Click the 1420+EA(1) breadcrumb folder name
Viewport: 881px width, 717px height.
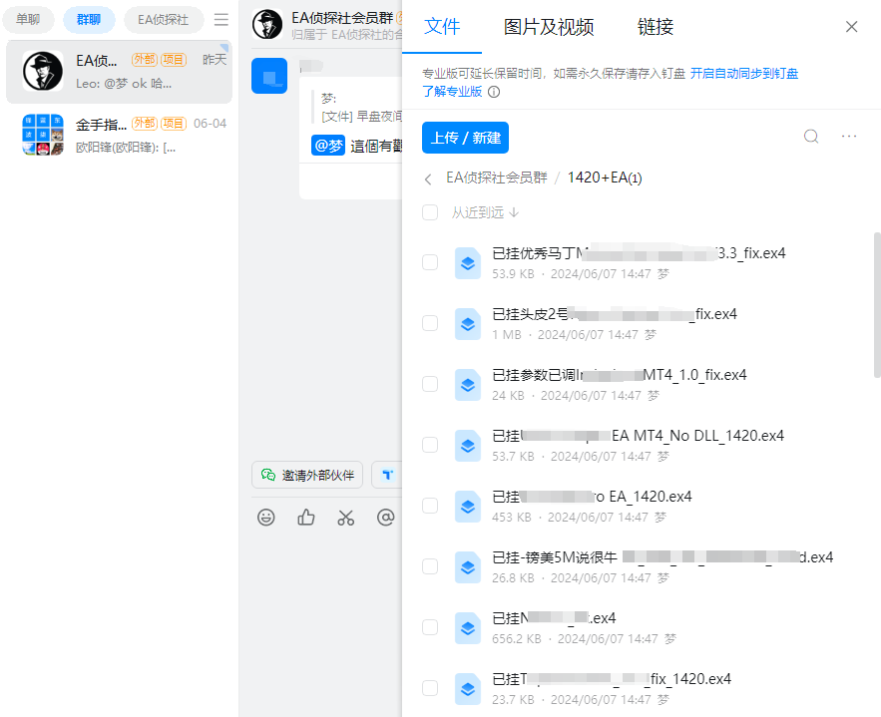pos(605,178)
